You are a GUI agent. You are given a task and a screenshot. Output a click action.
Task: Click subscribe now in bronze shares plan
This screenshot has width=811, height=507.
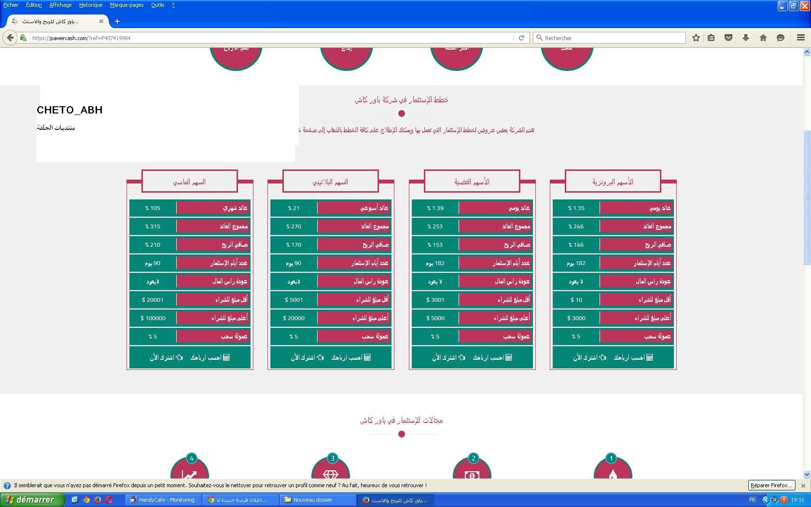589,357
